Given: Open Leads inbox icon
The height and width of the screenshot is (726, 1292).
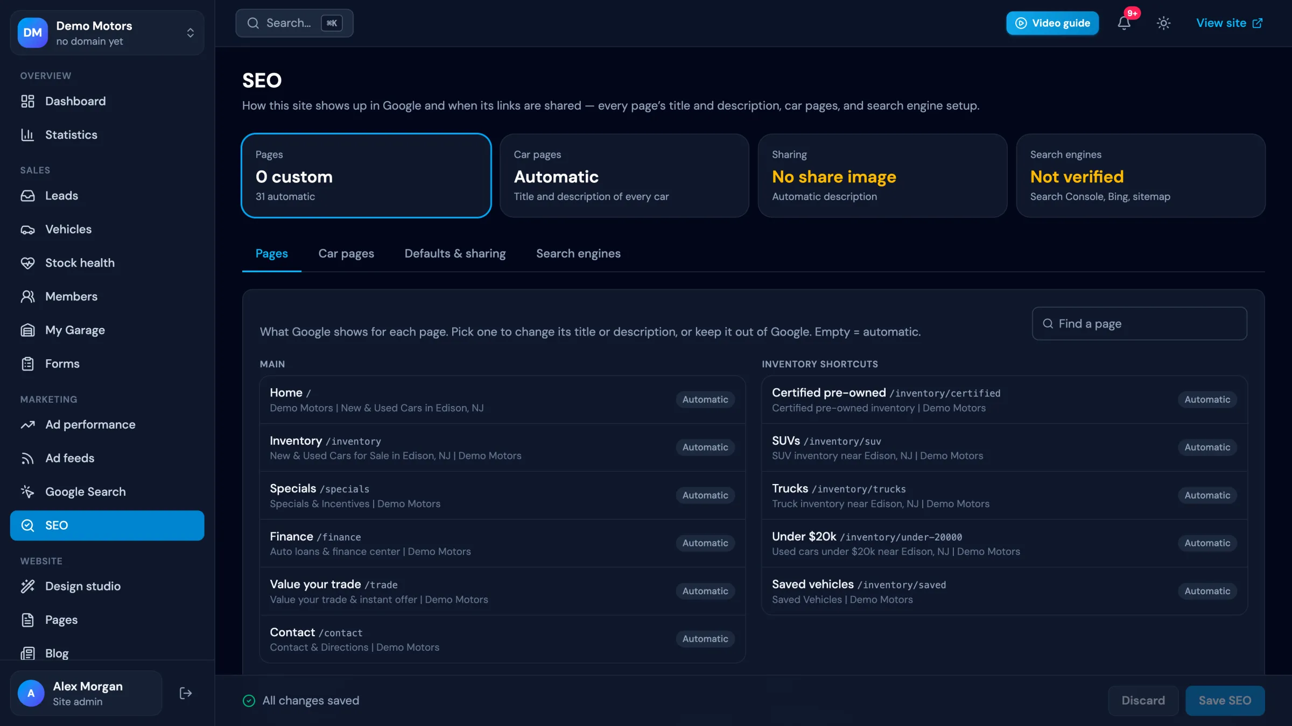Looking at the screenshot, I should [27, 196].
